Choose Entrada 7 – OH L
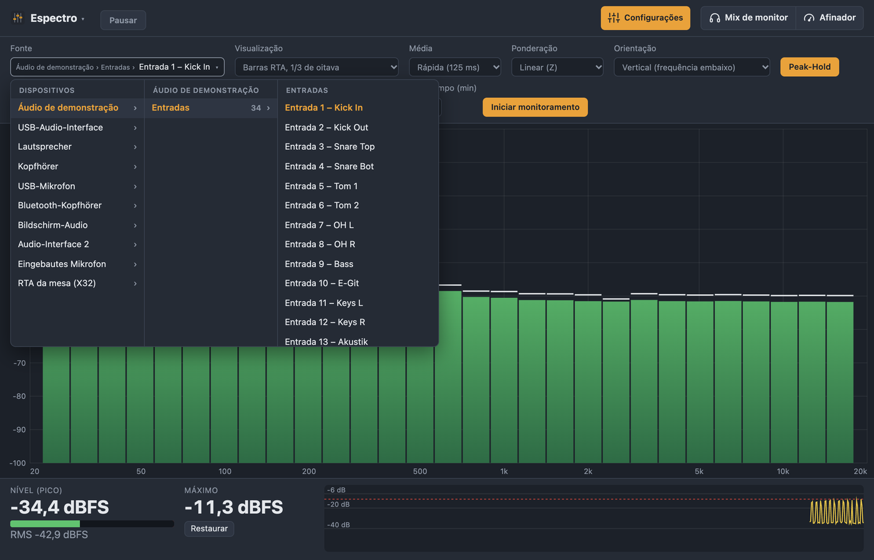 coord(358,225)
